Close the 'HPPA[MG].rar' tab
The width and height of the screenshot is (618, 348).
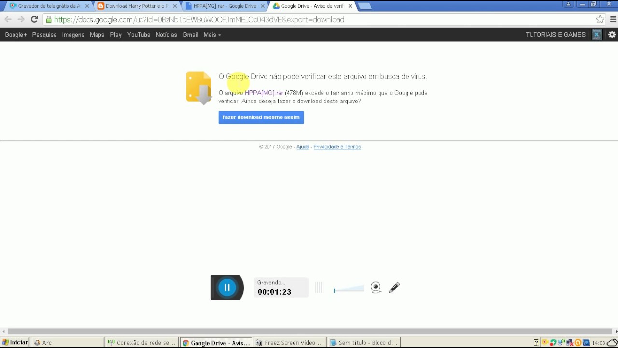263,6
